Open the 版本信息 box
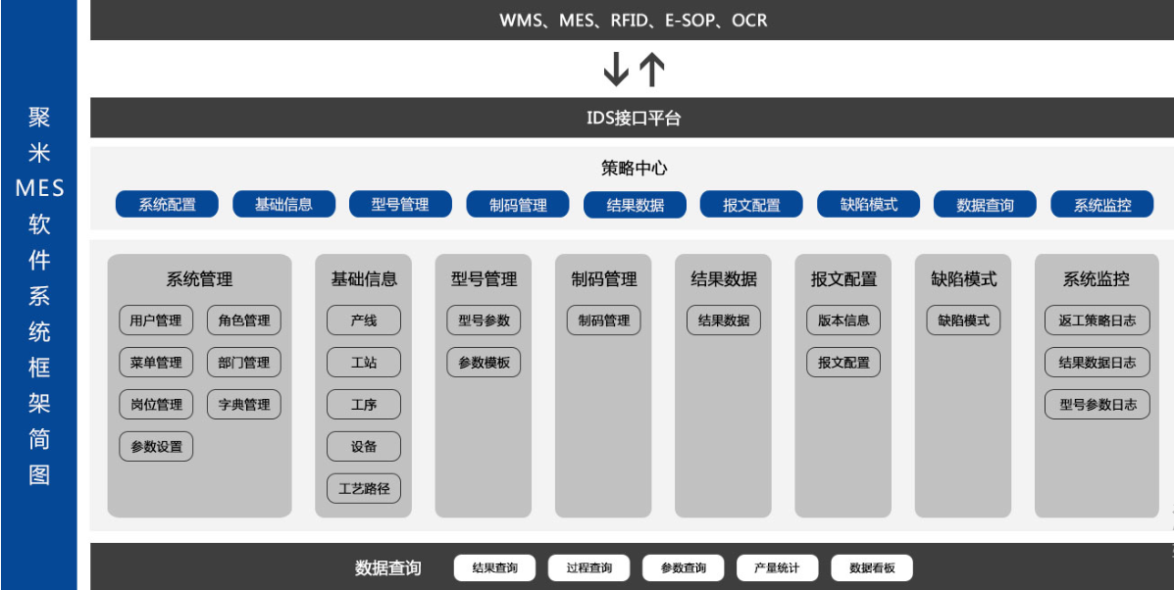This screenshot has height=590, width=1174. pyautogui.click(x=843, y=320)
